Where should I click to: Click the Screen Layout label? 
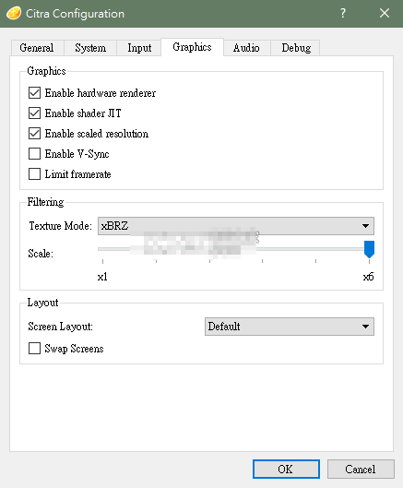[60, 327]
